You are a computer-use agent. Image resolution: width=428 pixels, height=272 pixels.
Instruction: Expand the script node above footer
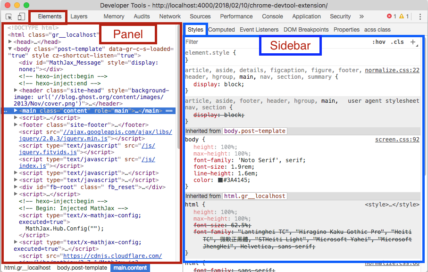[16, 118]
